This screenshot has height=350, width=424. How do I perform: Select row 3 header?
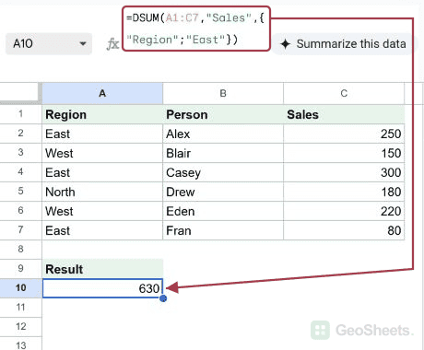coord(20,153)
